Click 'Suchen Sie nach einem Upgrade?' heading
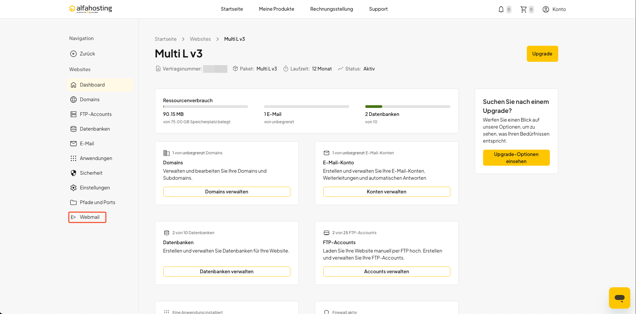The width and height of the screenshot is (636, 314). pyautogui.click(x=516, y=106)
